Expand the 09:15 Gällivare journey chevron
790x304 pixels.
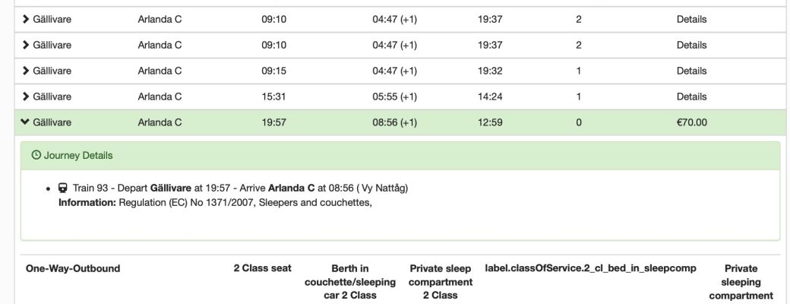pyautogui.click(x=25, y=71)
